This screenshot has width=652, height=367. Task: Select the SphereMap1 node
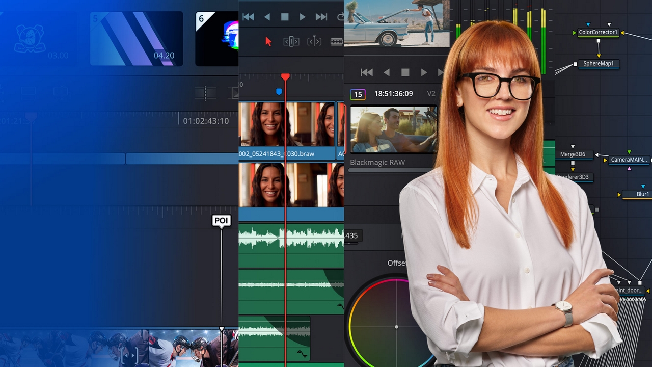599,64
